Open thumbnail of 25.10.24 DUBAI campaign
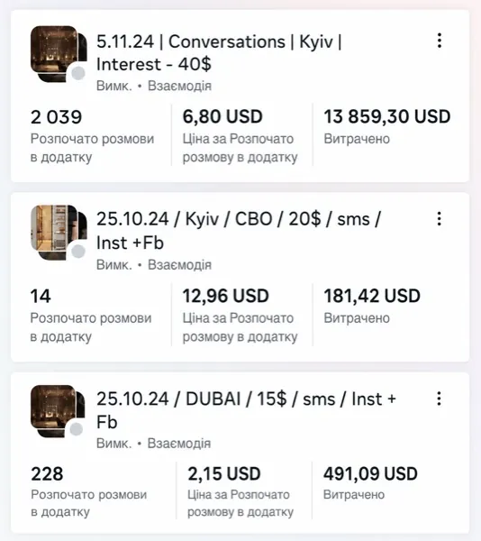 tap(58, 411)
